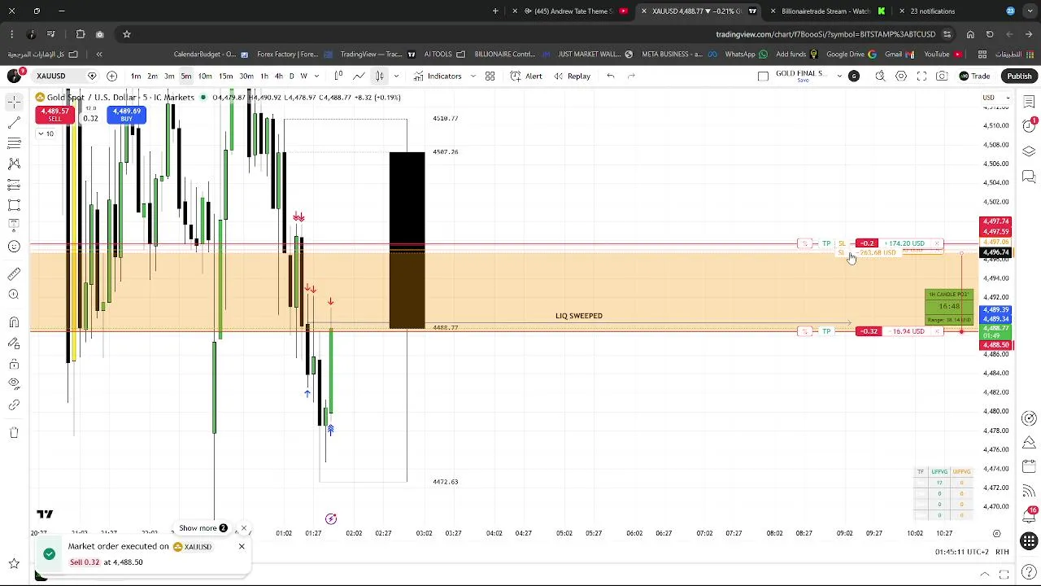Open the time zone settings

(960, 552)
